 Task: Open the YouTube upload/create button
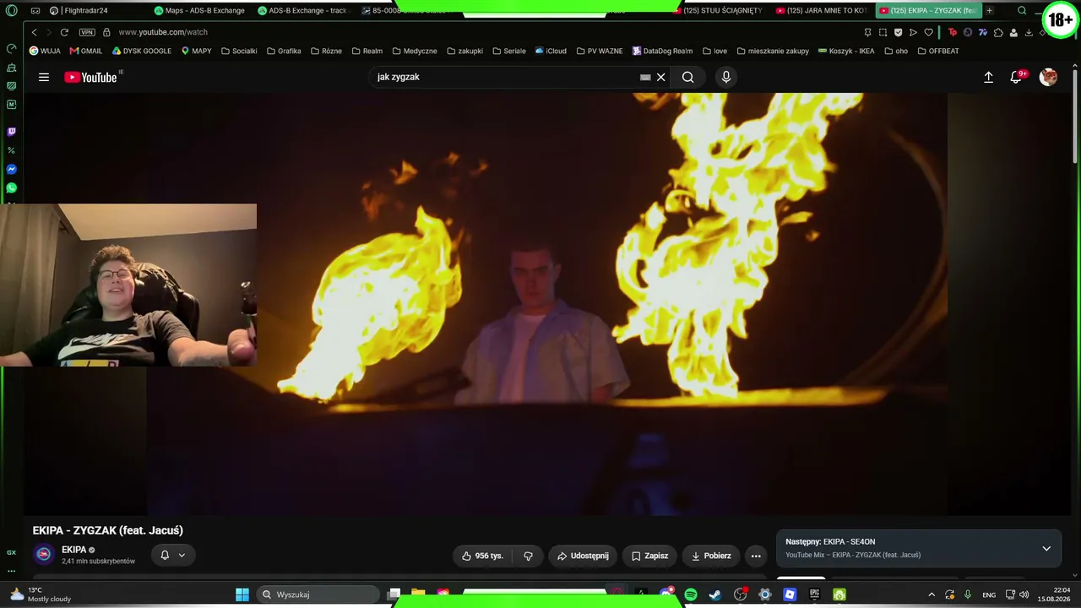989,77
